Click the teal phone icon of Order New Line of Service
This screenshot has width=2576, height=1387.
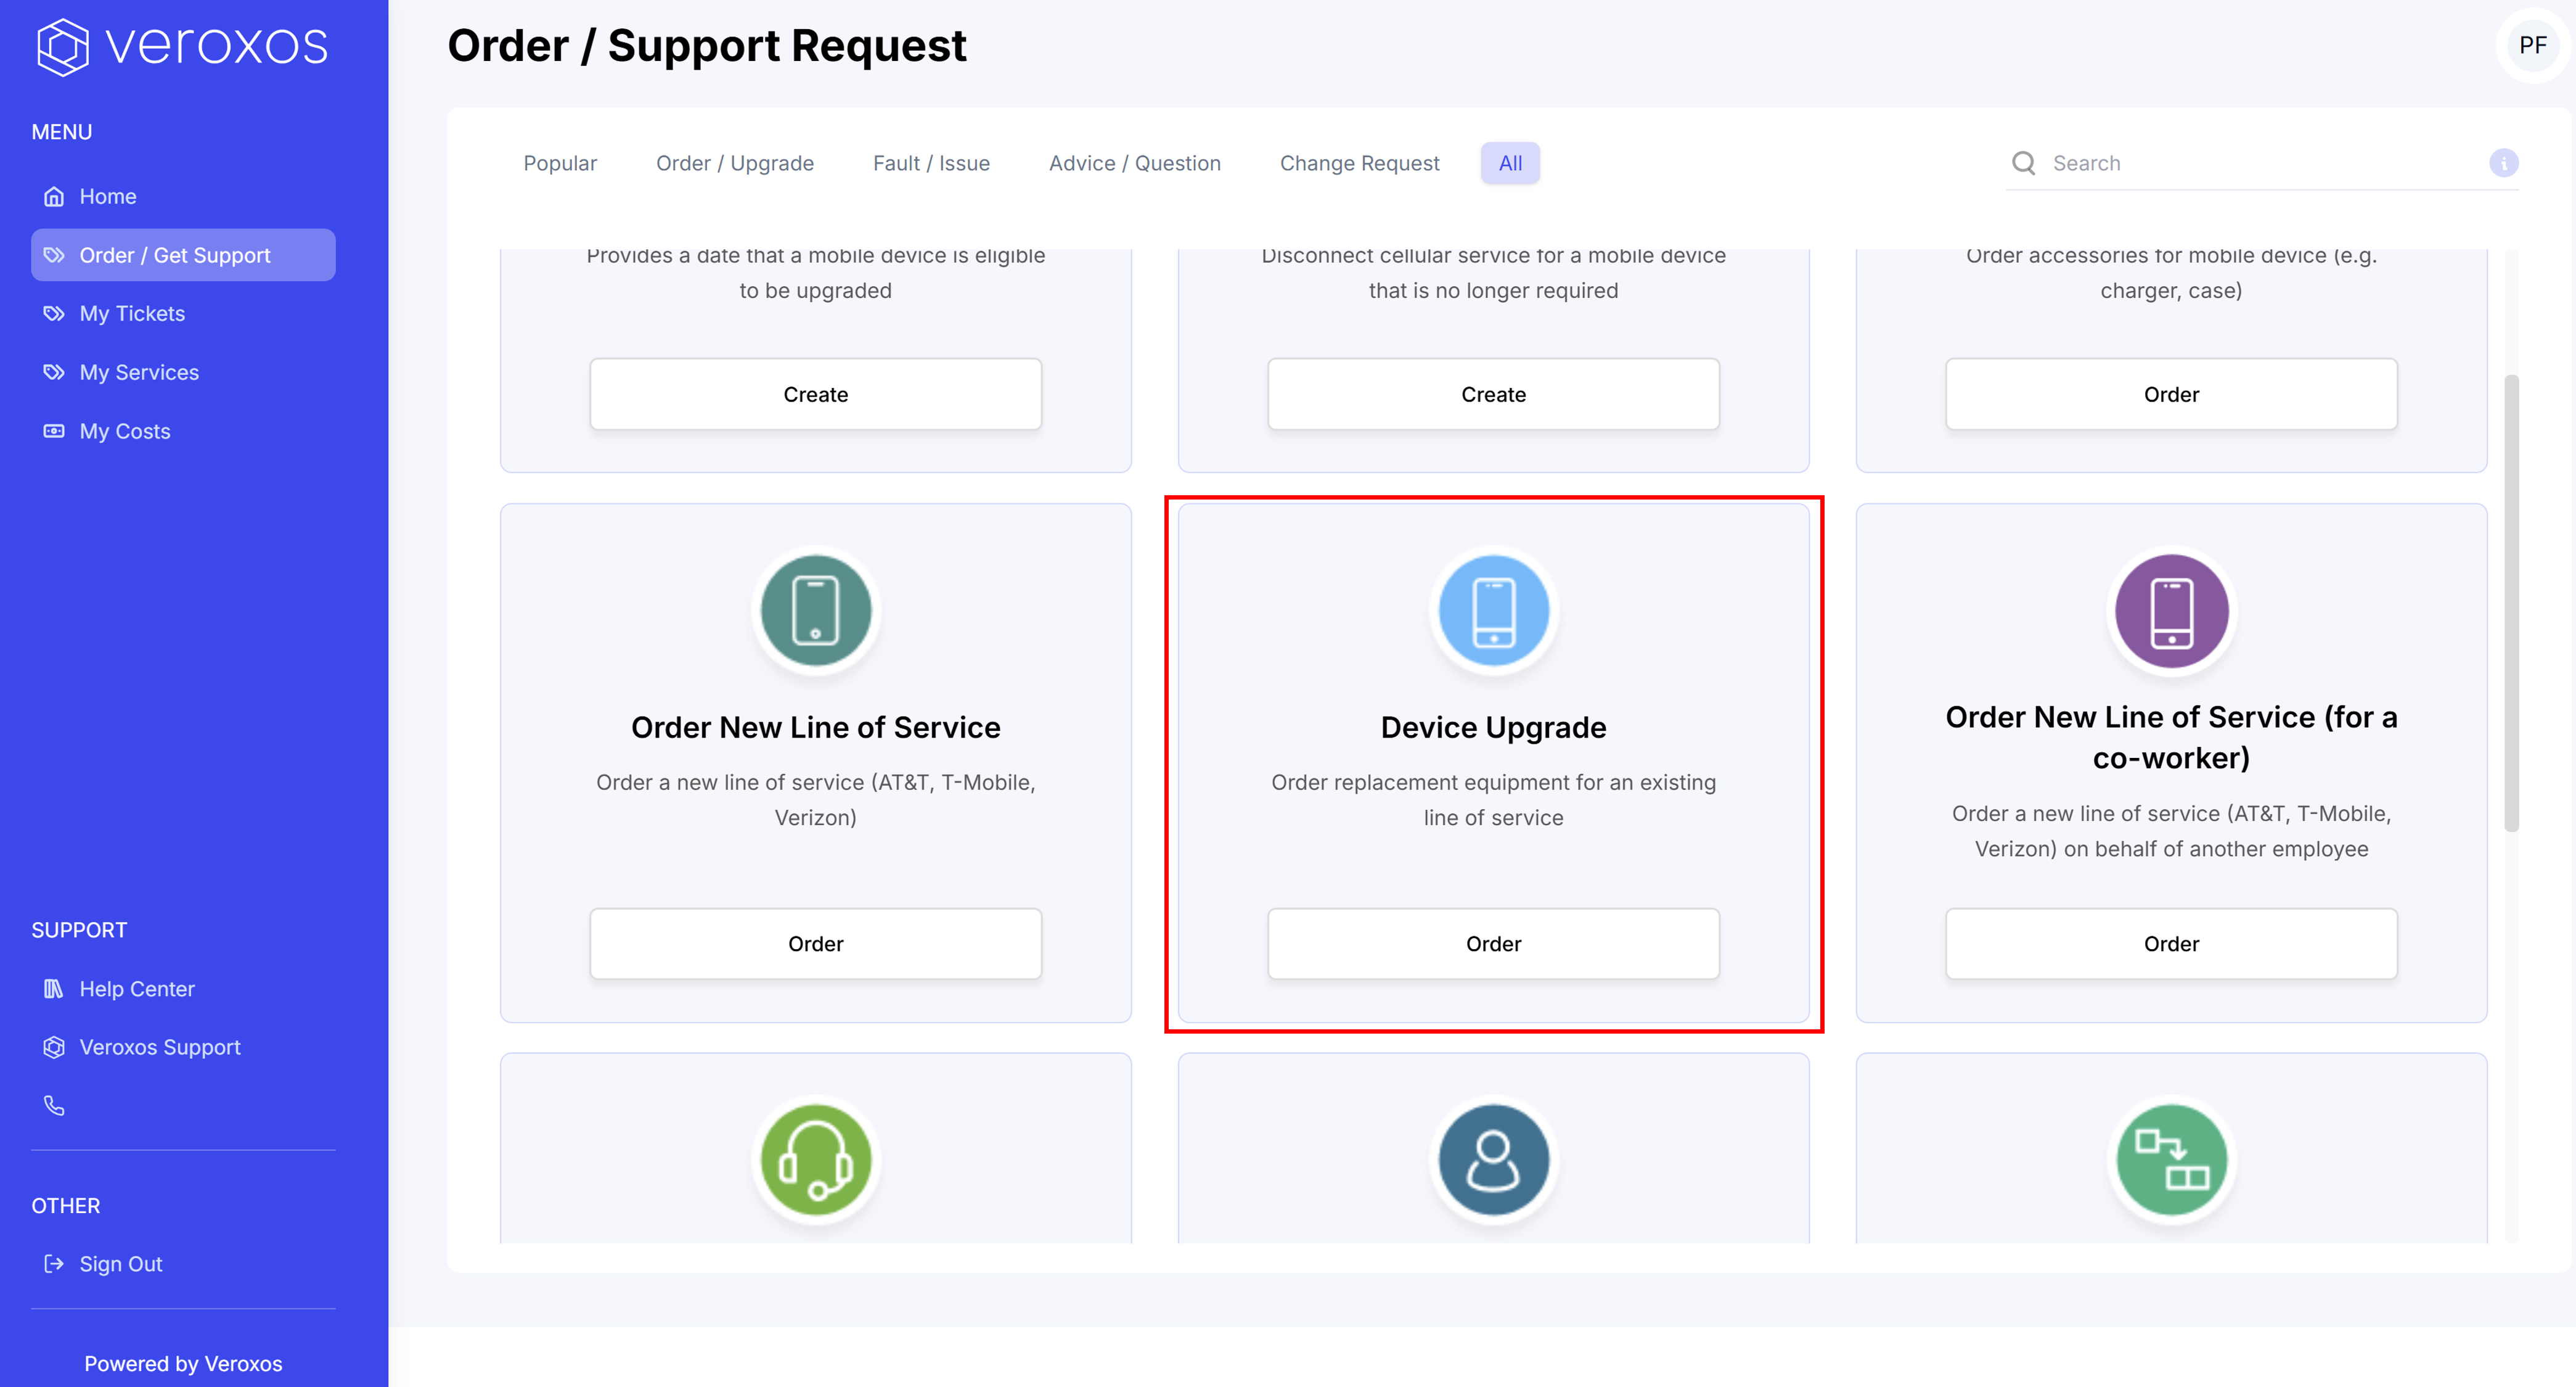(x=815, y=611)
